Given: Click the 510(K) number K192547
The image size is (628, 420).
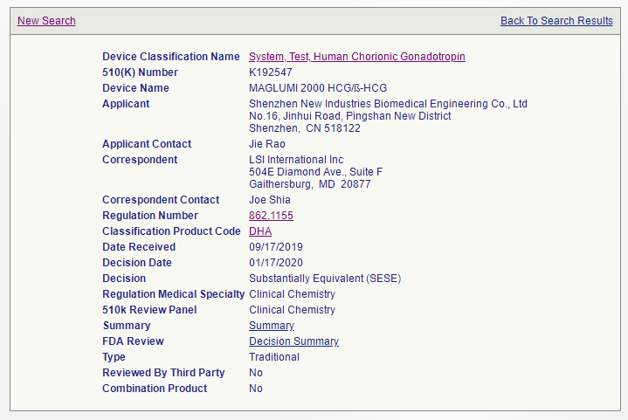Looking at the screenshot, I should [272, 72].
